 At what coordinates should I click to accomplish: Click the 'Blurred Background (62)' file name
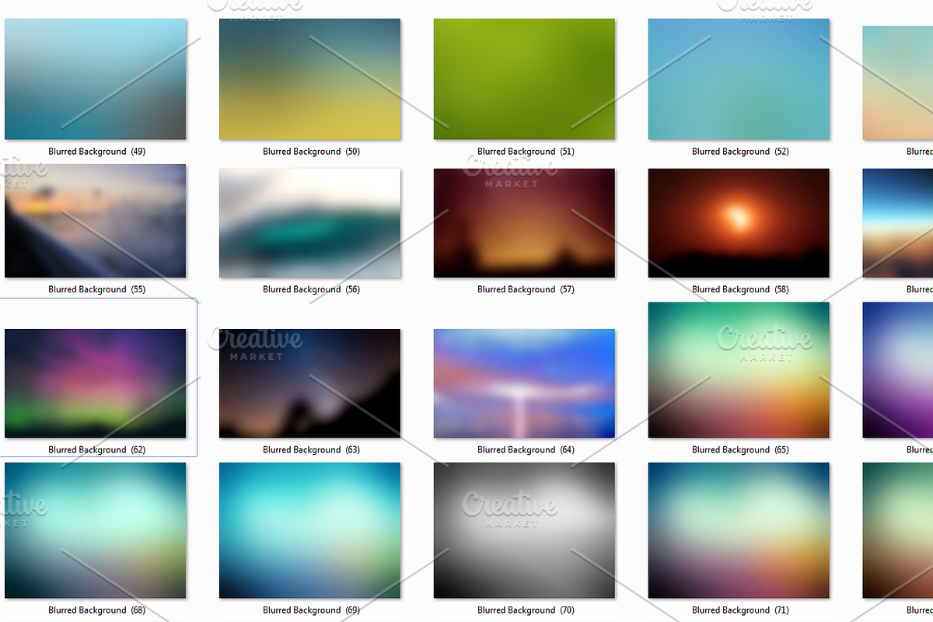pos(96,449)
